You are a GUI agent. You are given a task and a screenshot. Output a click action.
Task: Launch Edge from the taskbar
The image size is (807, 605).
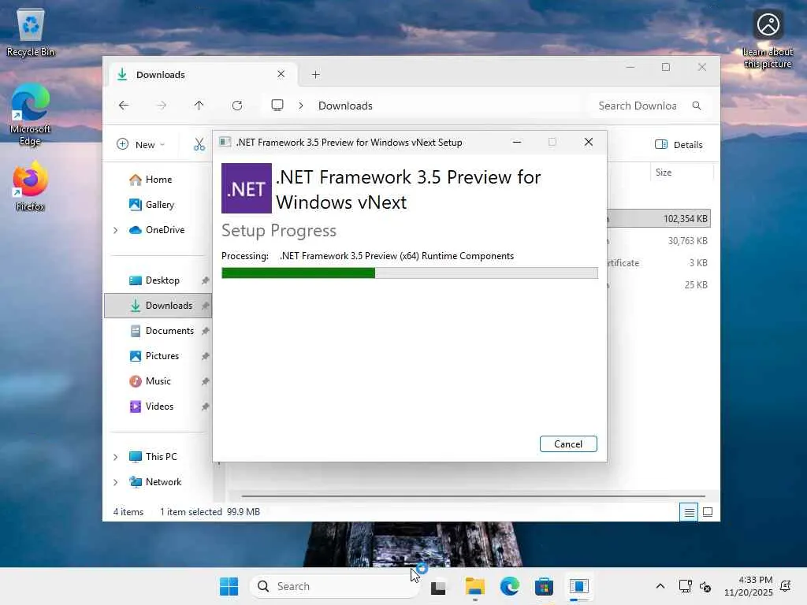510,586
